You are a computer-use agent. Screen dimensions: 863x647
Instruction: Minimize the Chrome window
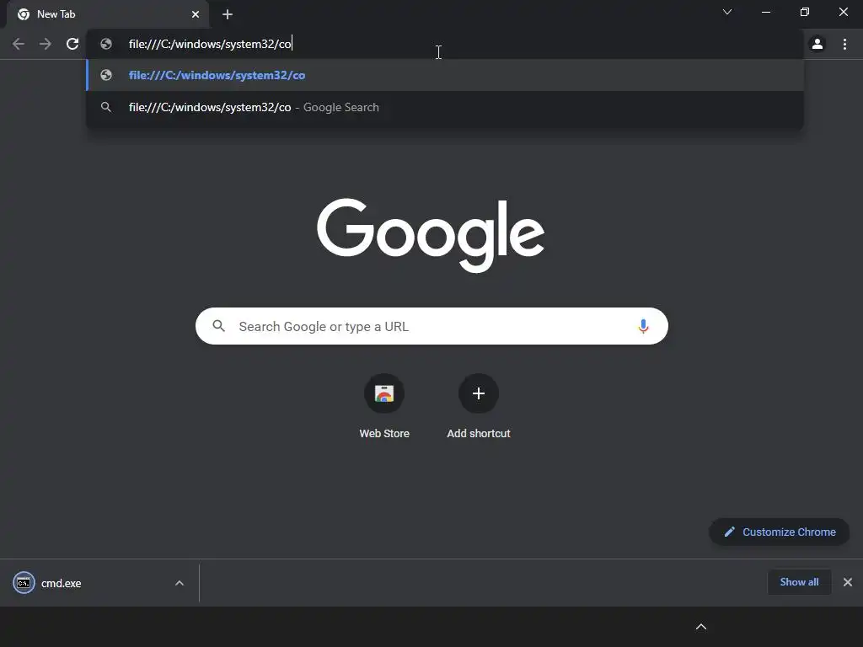pyautogui.click(x=765, y=12)
